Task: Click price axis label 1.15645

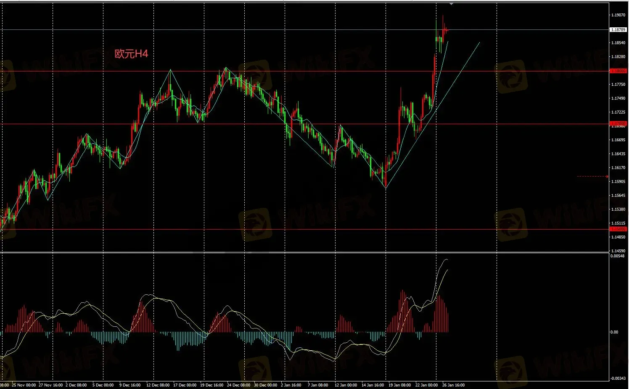Action: point(618,196)
